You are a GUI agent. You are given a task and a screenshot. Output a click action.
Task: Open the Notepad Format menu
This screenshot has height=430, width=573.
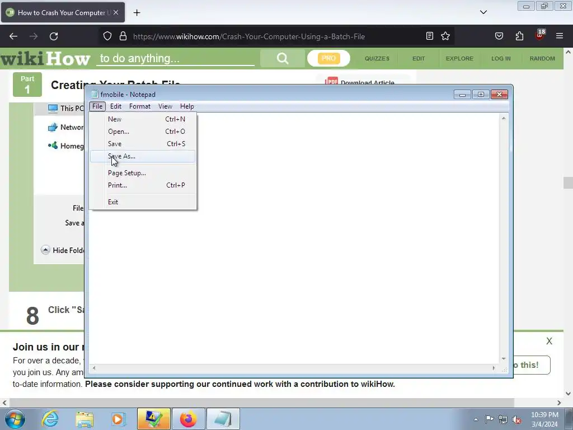coord(139,106)
